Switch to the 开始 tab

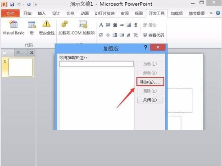pos(27,13)
